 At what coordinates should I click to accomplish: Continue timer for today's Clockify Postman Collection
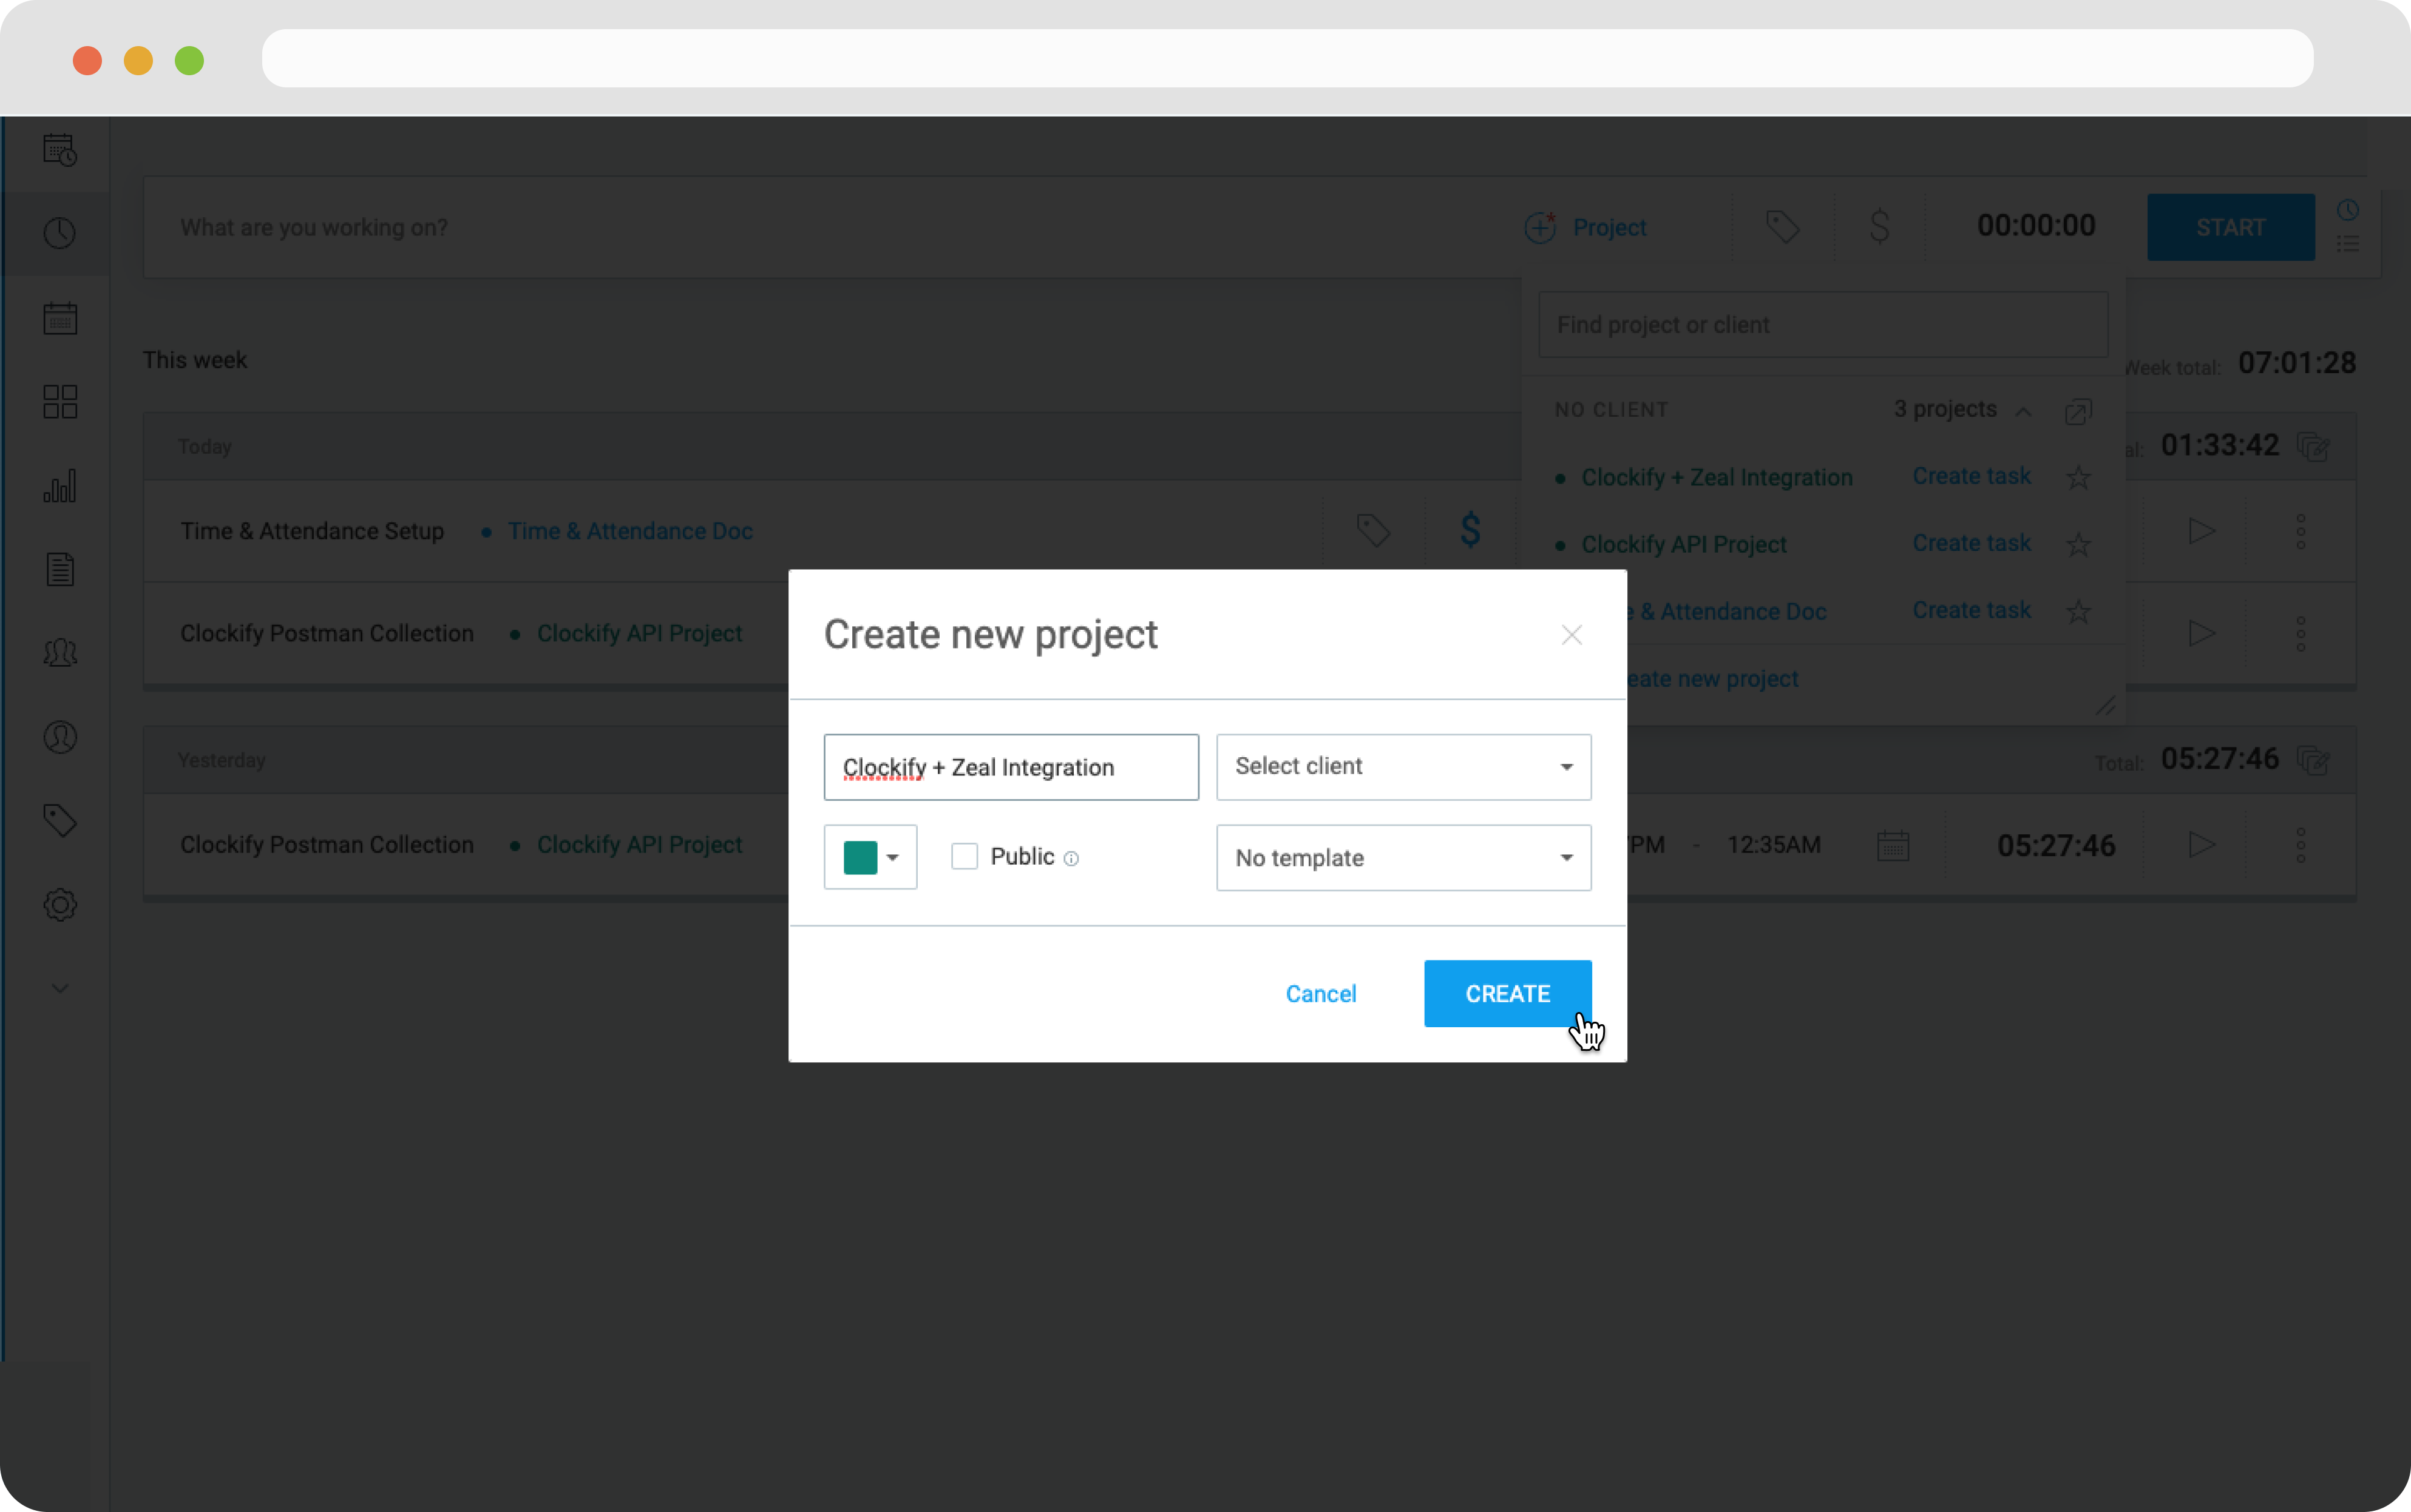tap(2202, 633)
